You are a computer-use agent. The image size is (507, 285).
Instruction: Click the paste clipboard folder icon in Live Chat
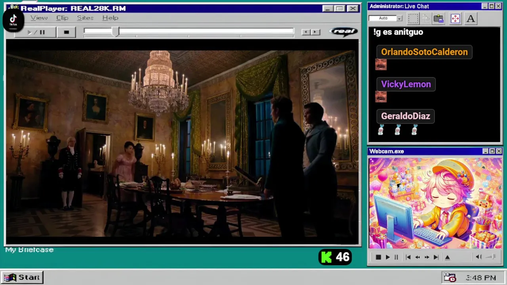(x=438, y=18)
